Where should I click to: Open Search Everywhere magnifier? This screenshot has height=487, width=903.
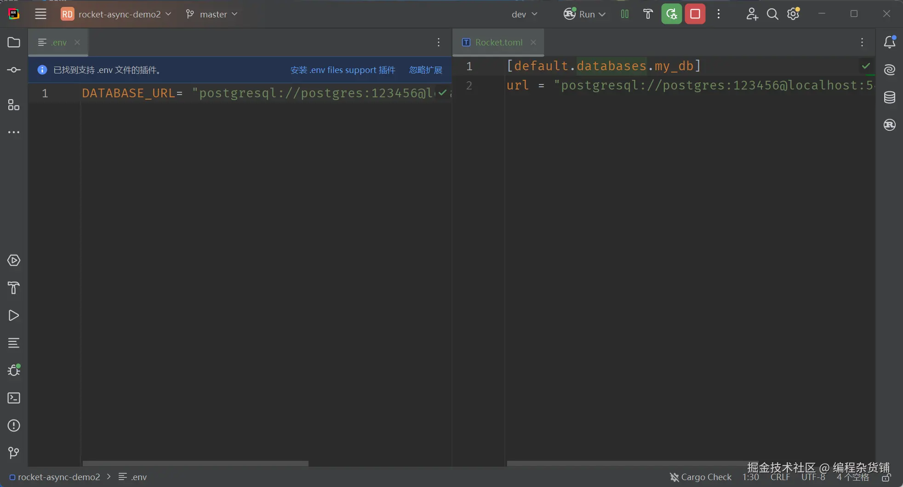click(x=772, y=14)
